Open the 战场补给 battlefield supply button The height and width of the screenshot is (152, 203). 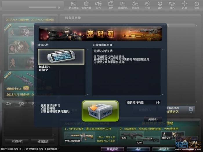click(x=164, y=149)
